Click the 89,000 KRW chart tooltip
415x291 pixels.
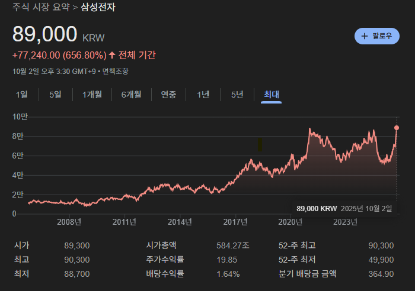317,209
